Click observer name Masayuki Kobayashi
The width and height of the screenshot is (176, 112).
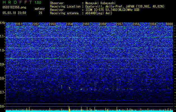[x=100, y=3]
